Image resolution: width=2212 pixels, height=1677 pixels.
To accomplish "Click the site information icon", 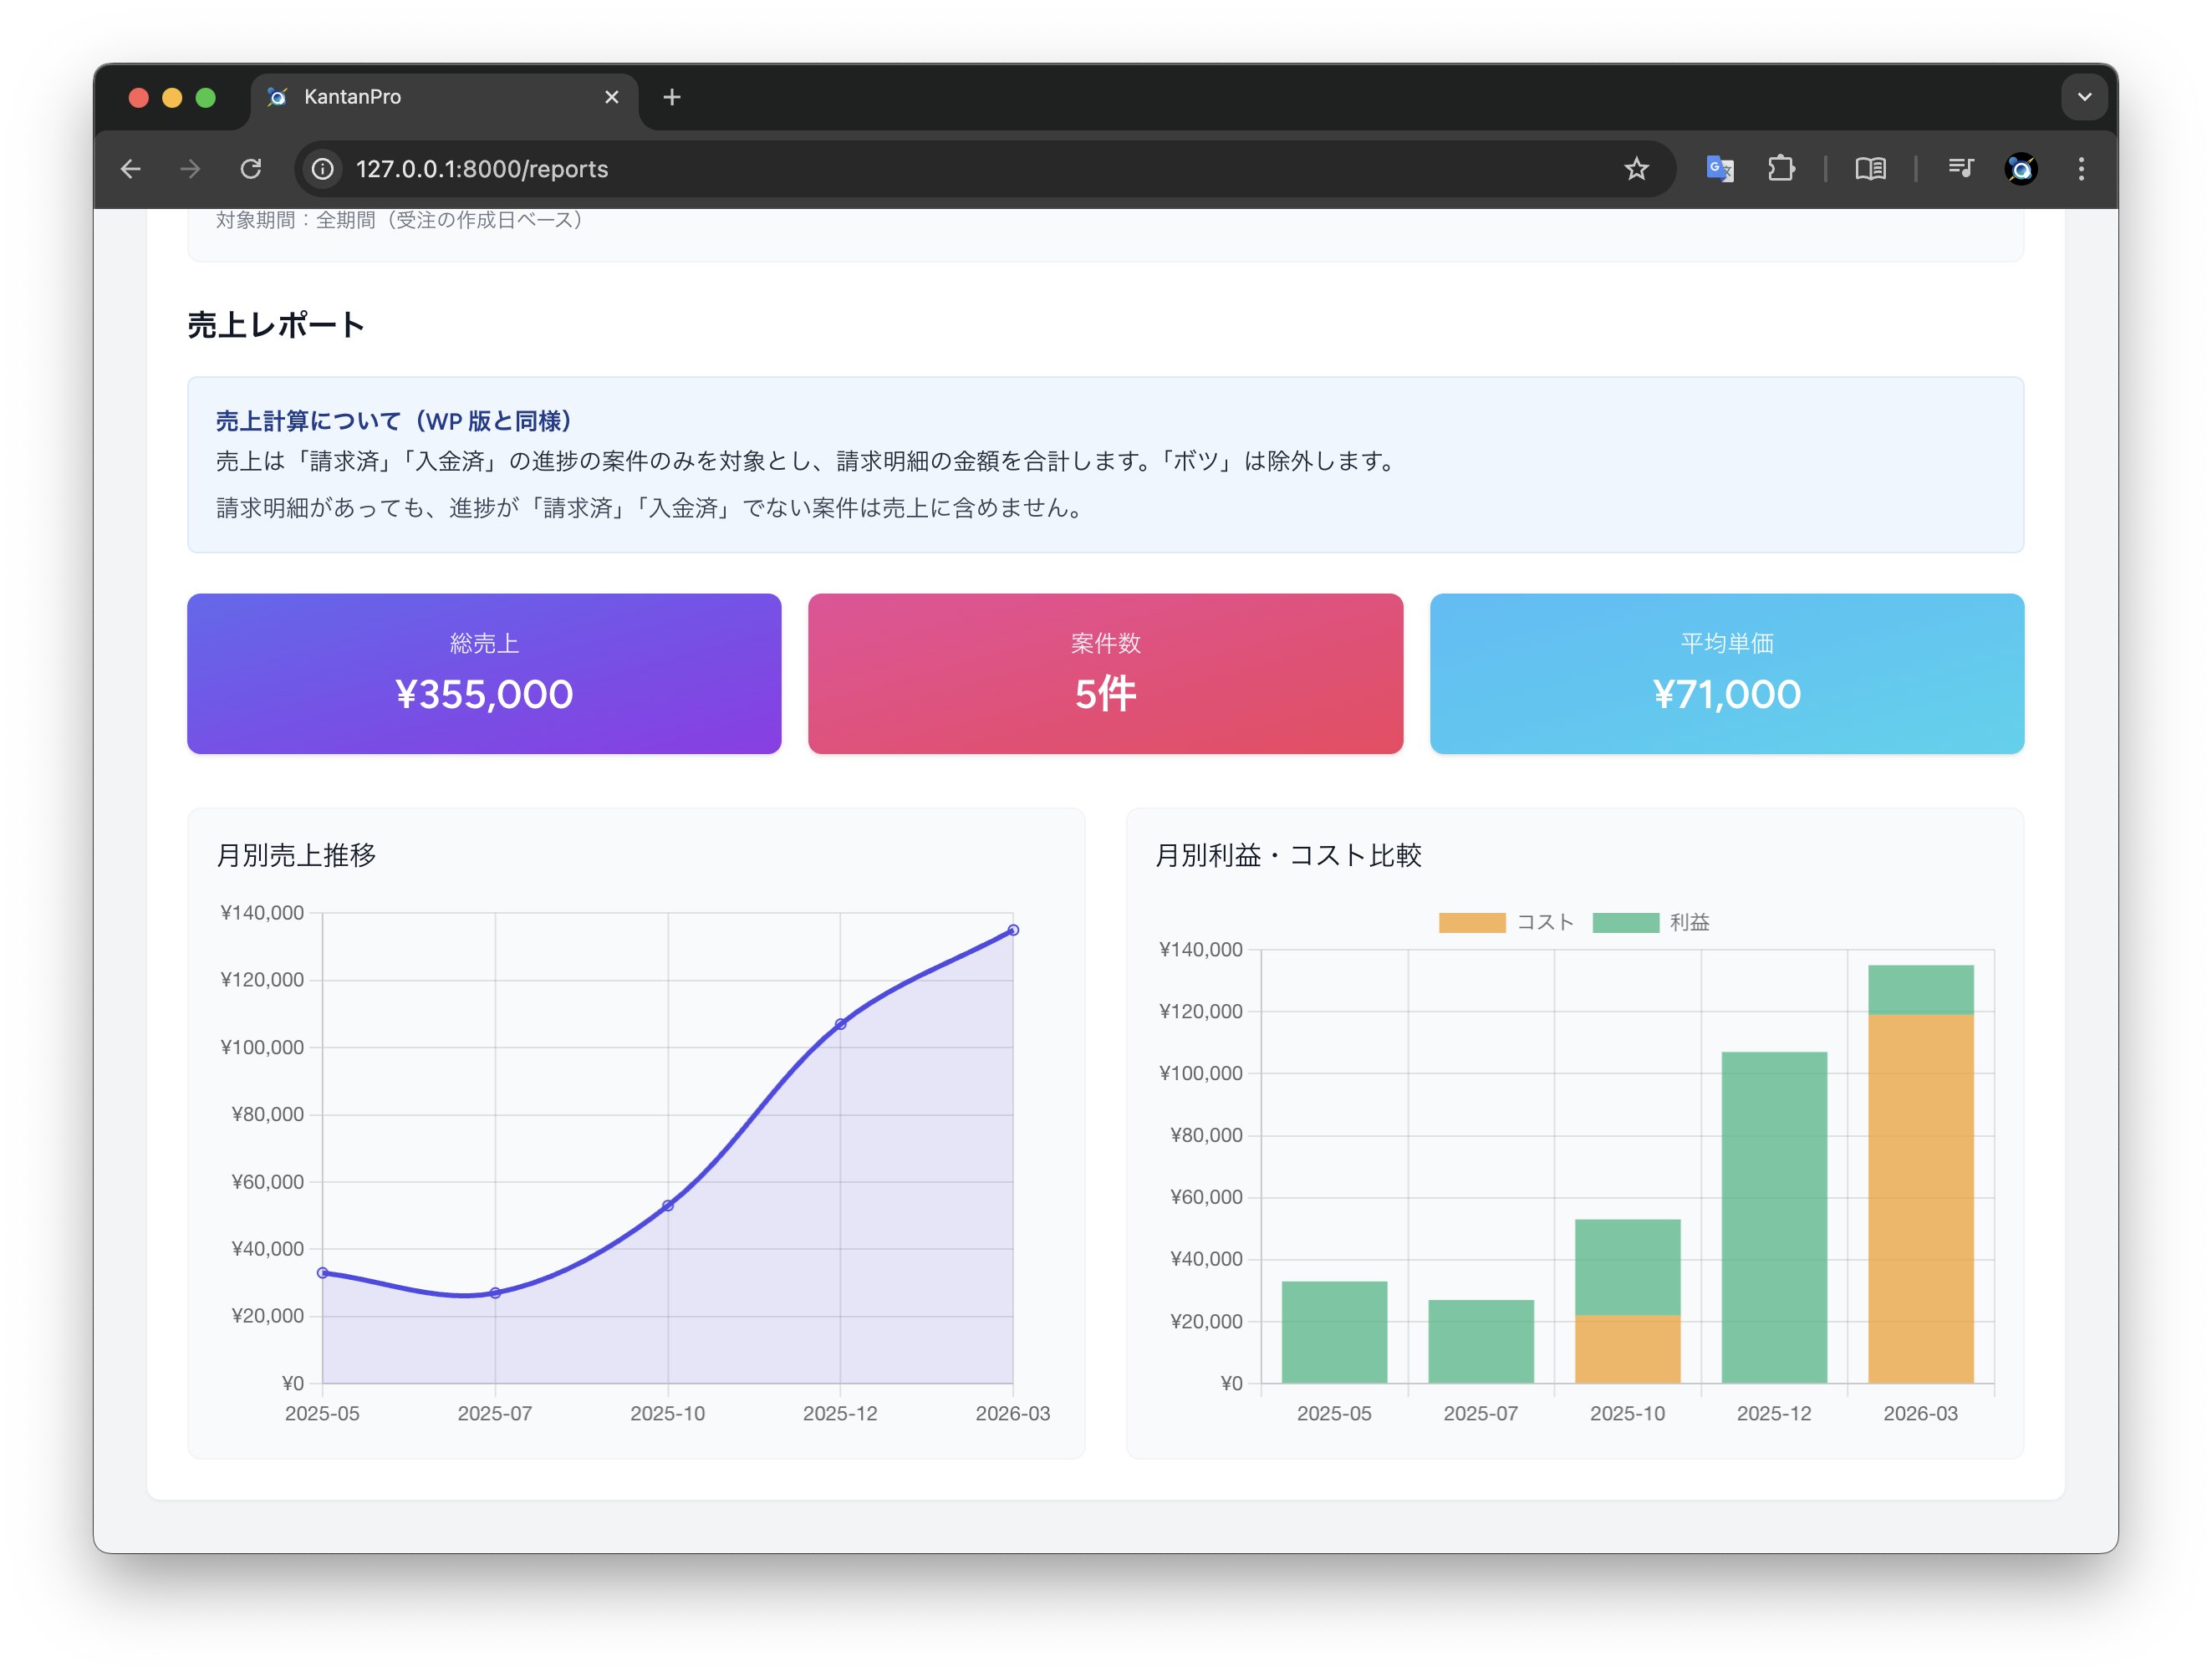I will (322, 169).
